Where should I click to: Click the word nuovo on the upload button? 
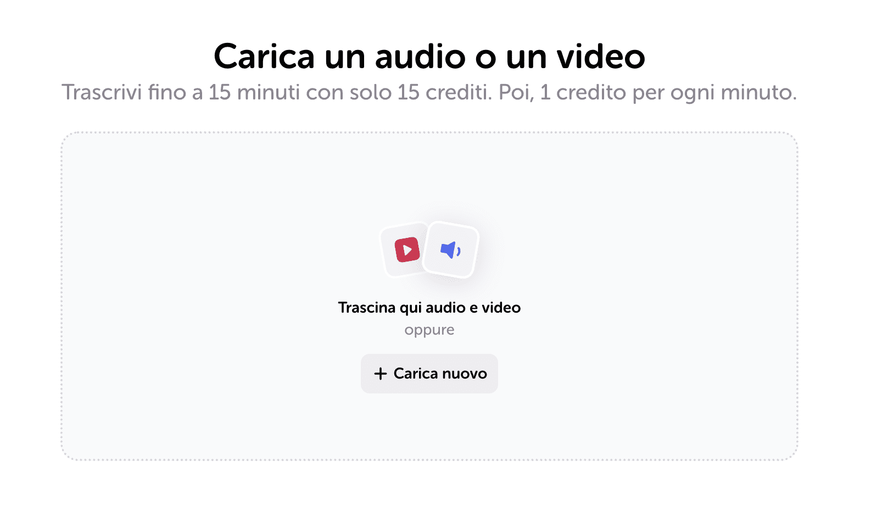465,374
